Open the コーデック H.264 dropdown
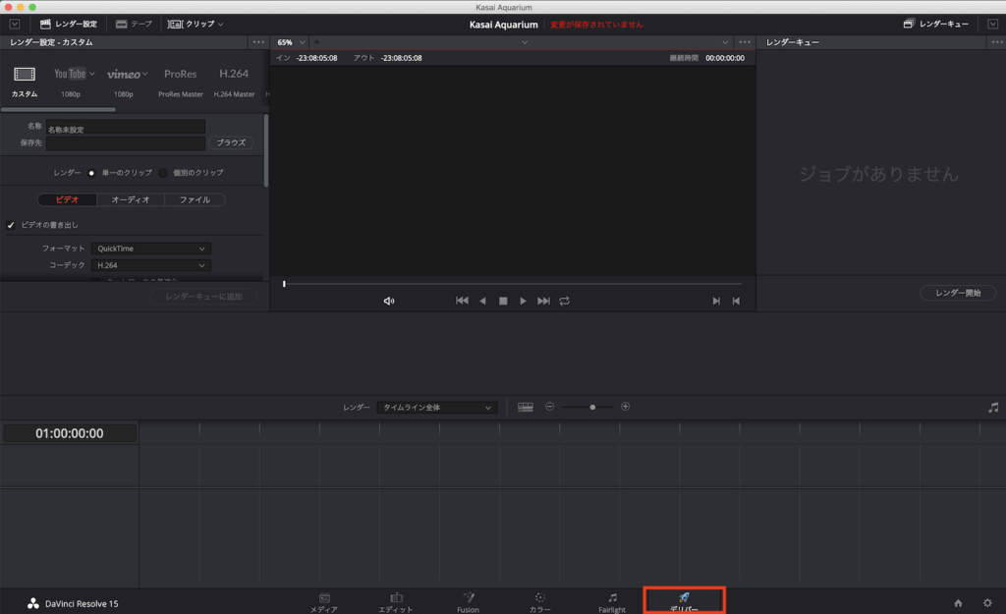This screenshot has height=614, width=1006. (x=151, y=265)
